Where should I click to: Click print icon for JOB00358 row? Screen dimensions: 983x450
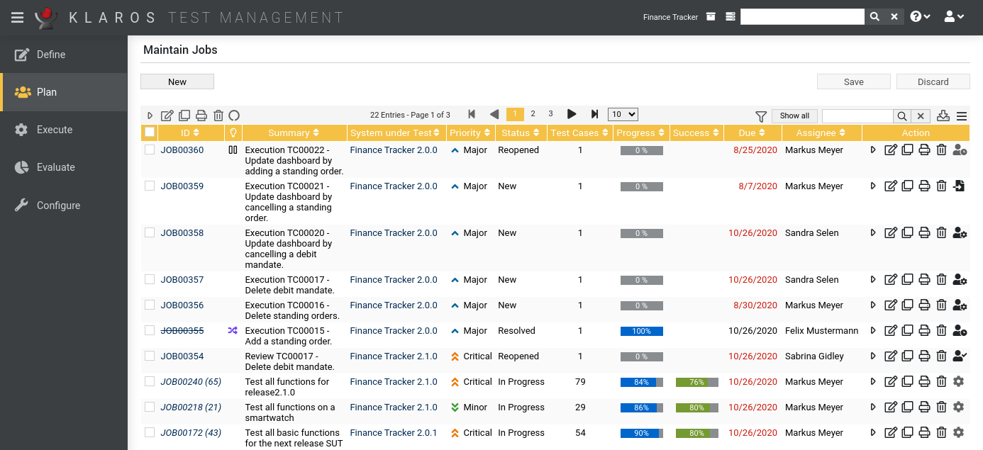(x=924, y=233)
